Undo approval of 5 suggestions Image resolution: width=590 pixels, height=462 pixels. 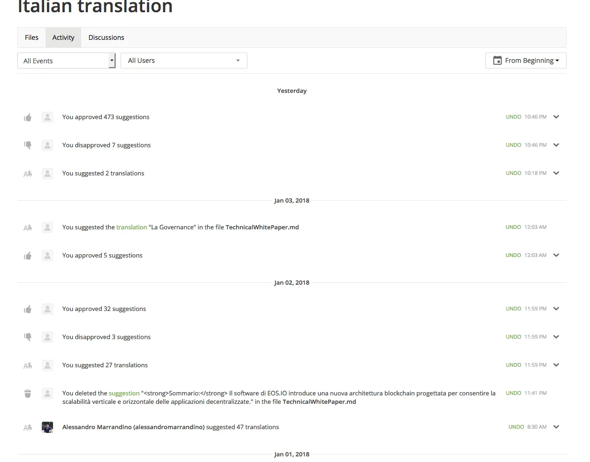pos(513,255)
